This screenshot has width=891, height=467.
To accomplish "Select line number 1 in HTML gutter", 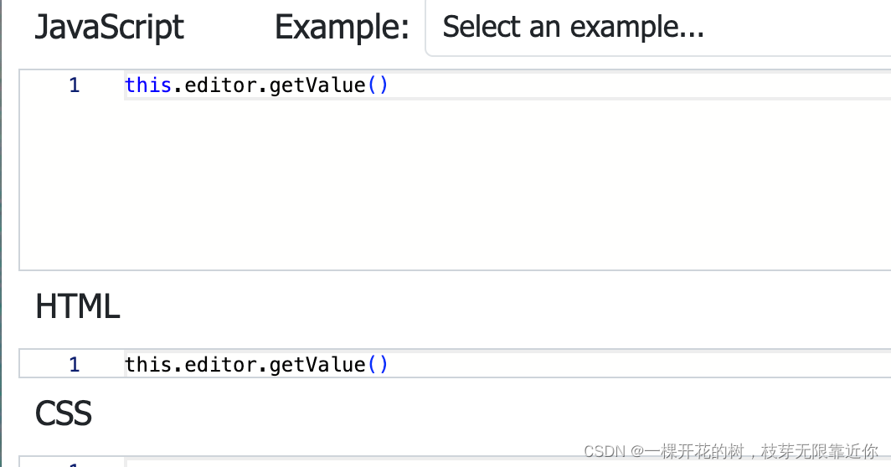I will point(75,364).
